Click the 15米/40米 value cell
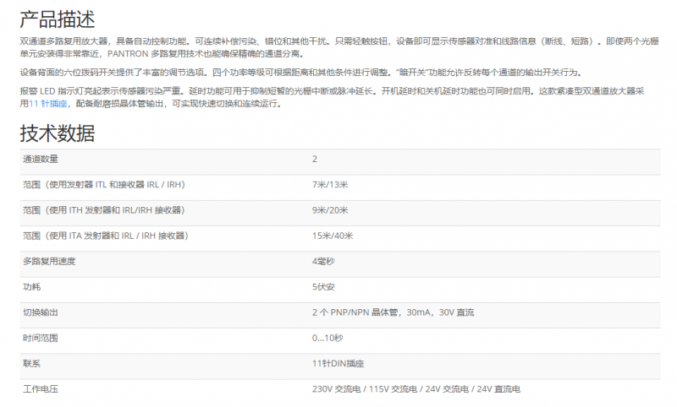 tap(333, 236)
